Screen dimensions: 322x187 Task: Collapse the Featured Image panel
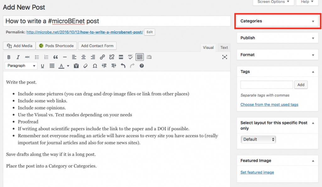[313, 161]
